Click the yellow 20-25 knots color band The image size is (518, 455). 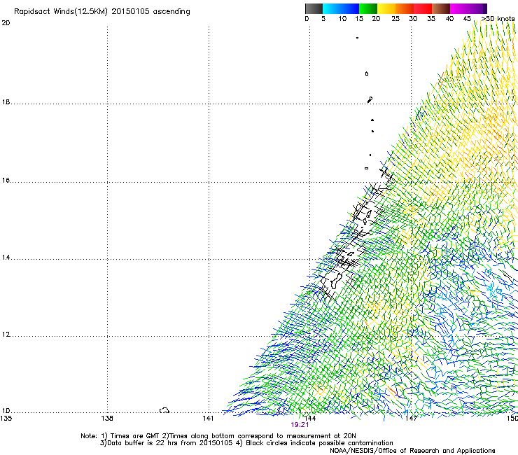386,8
